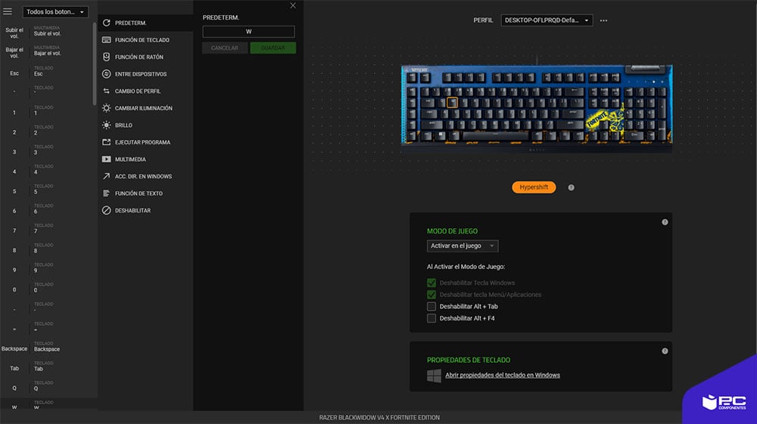This screenshot has height=424, width=757.
Task: Click the Brillo sun icon
Action: click(106, 125)
